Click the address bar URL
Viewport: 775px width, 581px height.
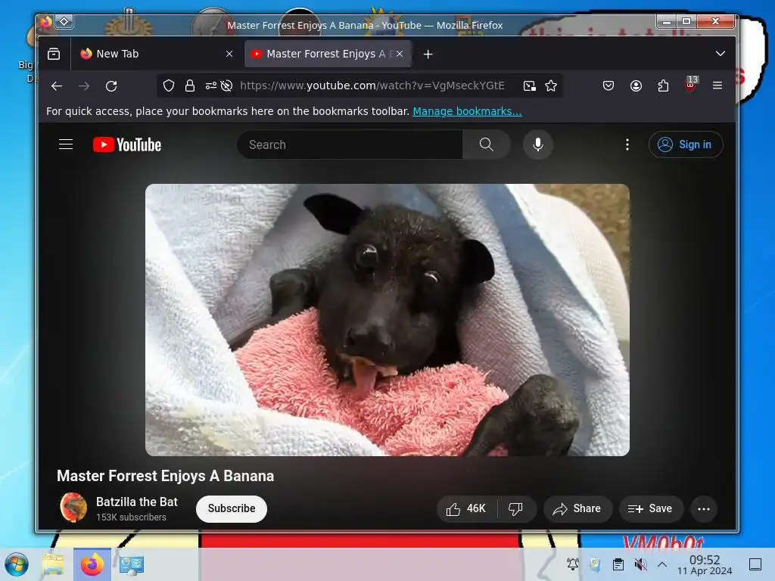tap(372, 86)
